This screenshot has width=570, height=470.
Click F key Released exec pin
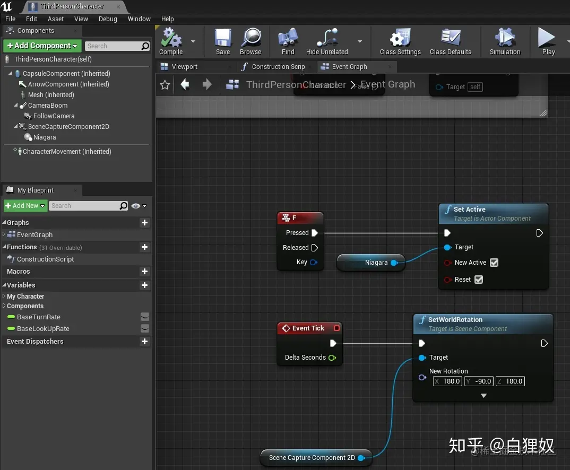tap(315, 248)
